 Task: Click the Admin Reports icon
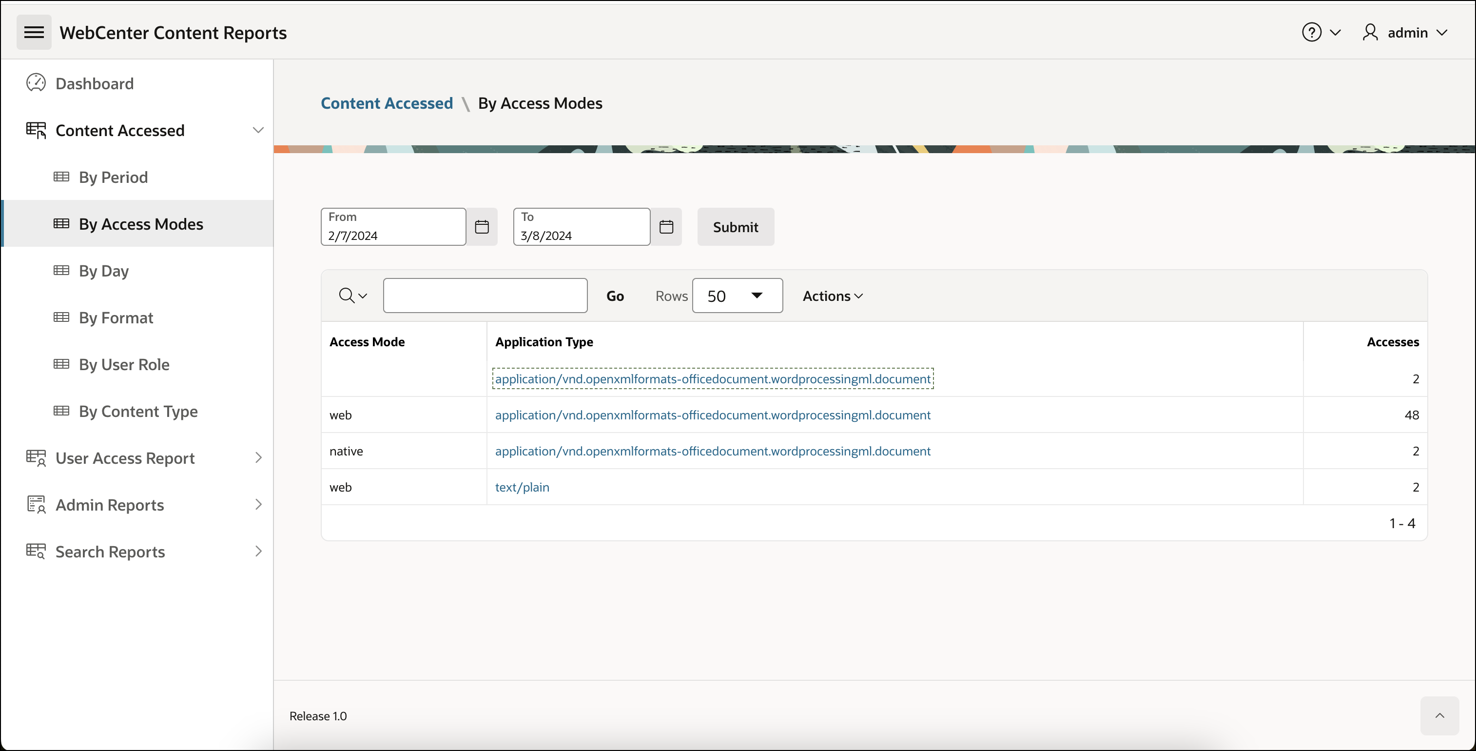[36, 505]
